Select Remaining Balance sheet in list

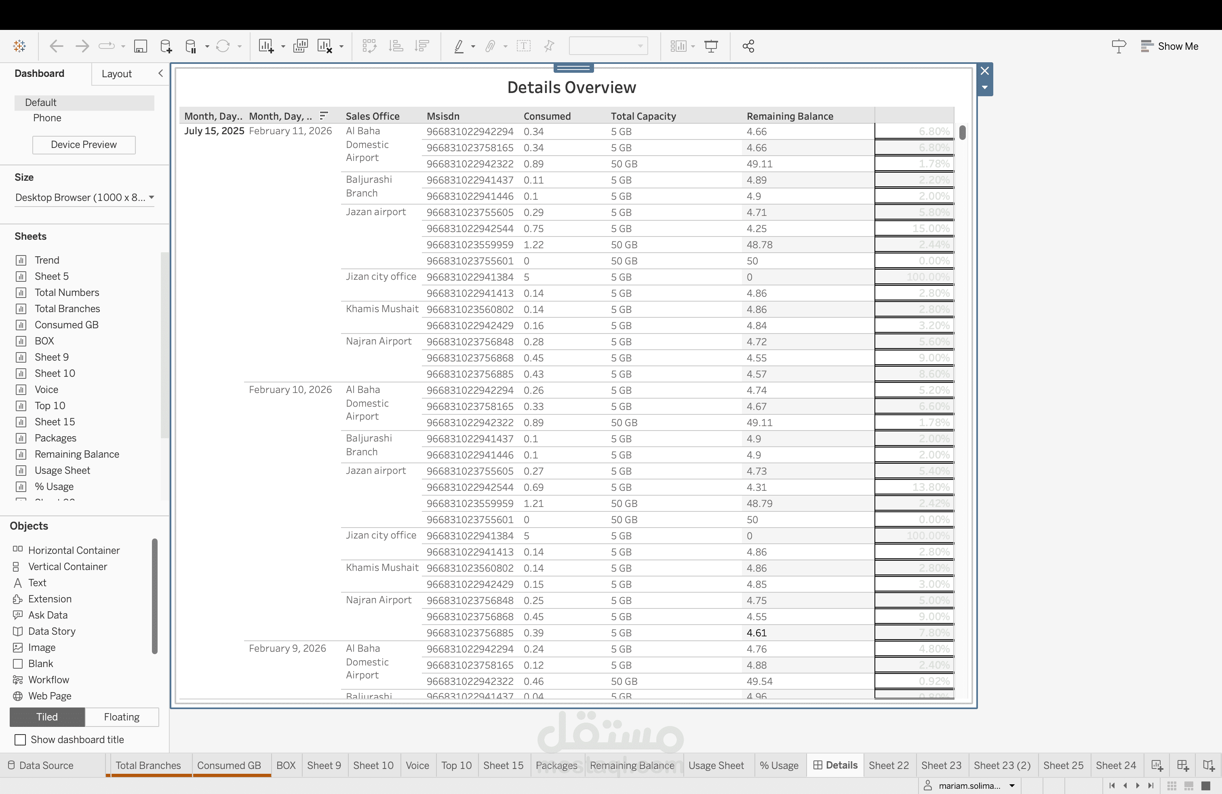click(76, 454)
